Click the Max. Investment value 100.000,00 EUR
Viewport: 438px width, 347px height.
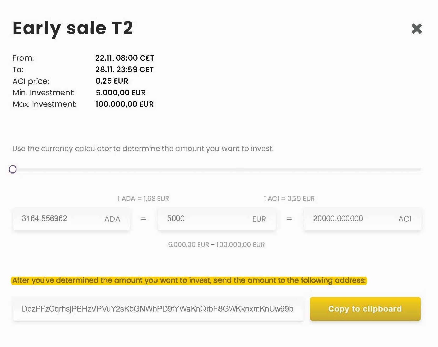click(124, 104)
